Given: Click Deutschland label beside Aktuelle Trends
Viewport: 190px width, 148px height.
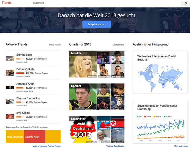Looking at the screenshot, I should coord(55,45).
